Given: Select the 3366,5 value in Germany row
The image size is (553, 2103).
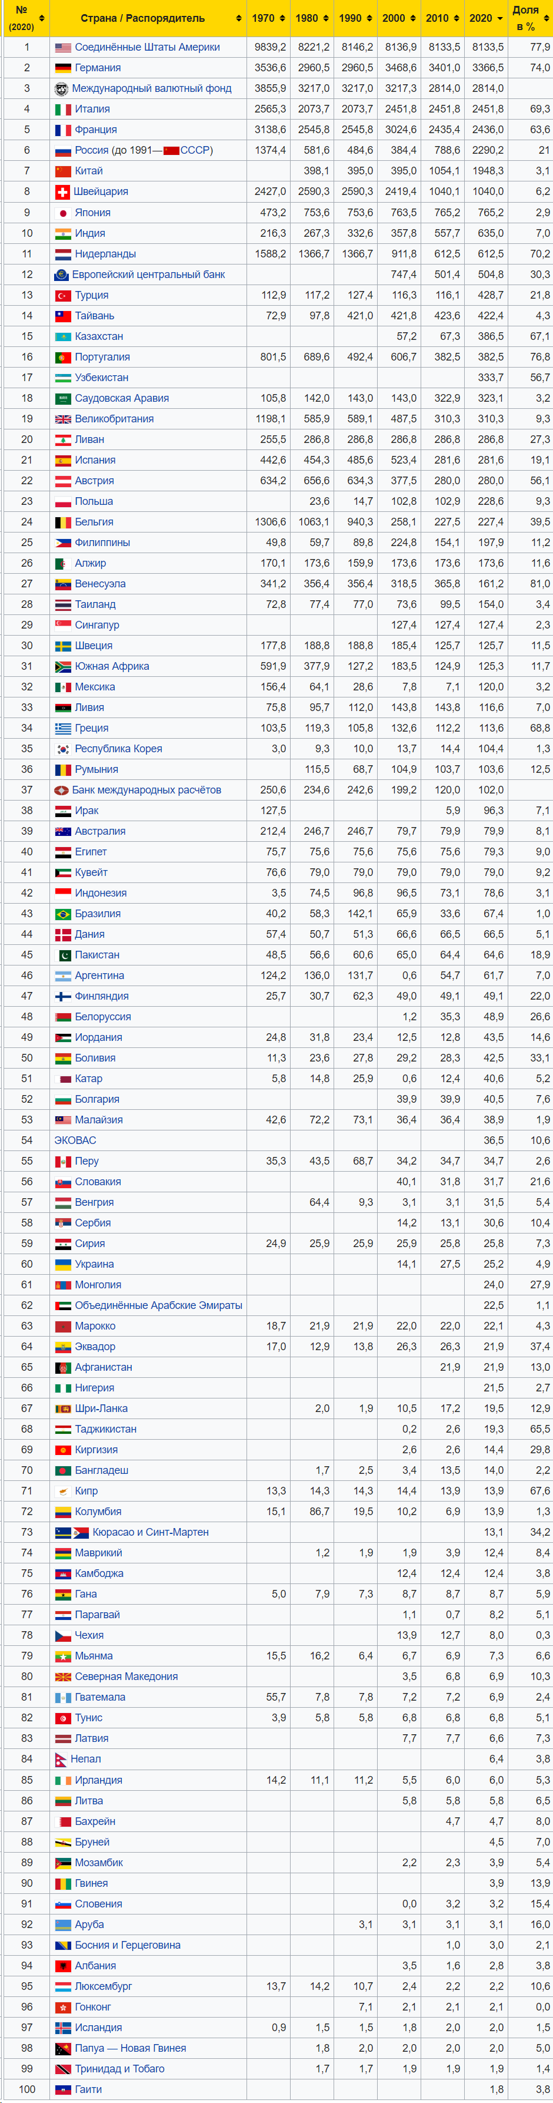Looking at the screenshot, I should [488, 68].
